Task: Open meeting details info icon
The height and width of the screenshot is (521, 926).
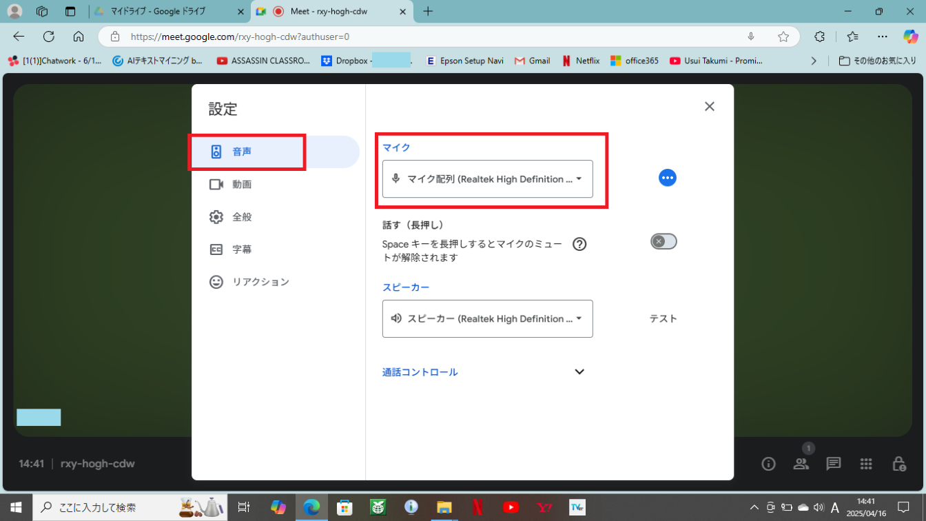Action: coord(768,464)
